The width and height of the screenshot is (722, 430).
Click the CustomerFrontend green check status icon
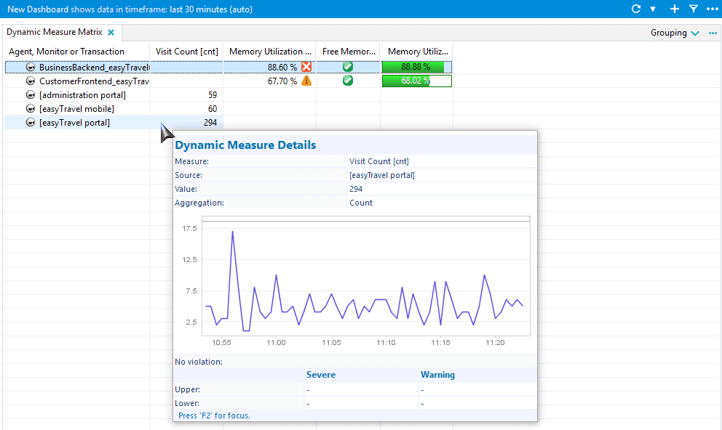point(348,81)
